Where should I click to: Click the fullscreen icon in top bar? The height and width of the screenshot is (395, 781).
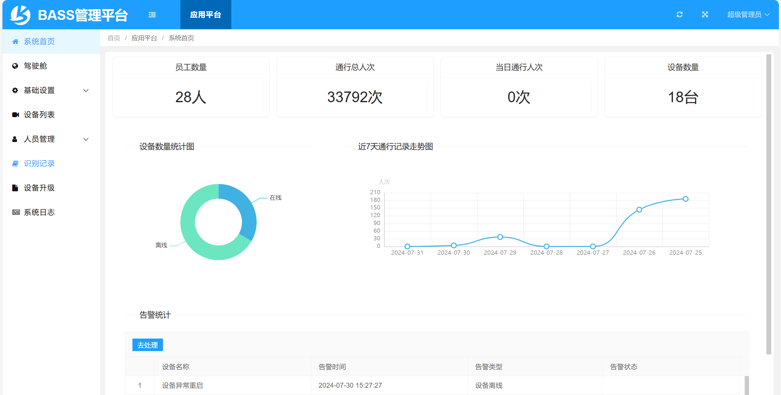click(705, 14)
